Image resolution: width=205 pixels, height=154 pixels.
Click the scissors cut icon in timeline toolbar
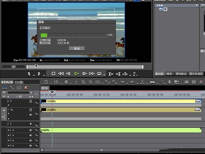coord(76,82)
